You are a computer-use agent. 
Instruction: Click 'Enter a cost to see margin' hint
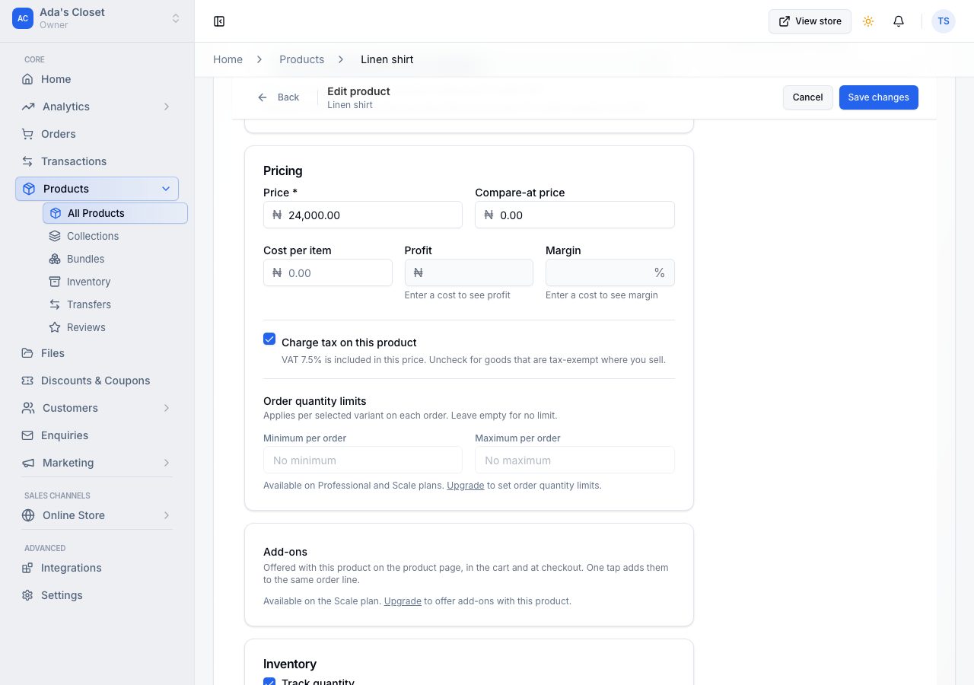602,295
